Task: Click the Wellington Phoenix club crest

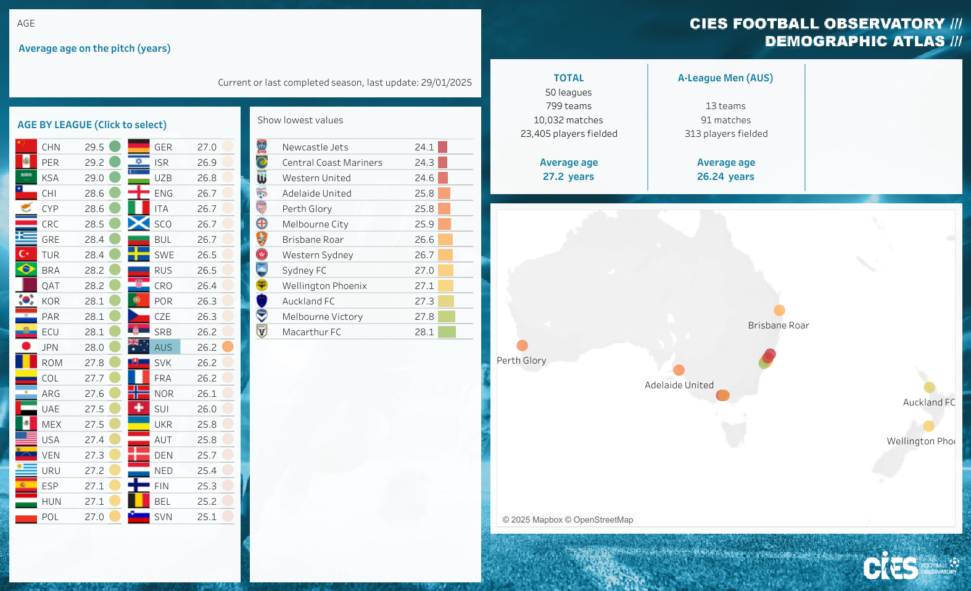Action: (262, 285)
